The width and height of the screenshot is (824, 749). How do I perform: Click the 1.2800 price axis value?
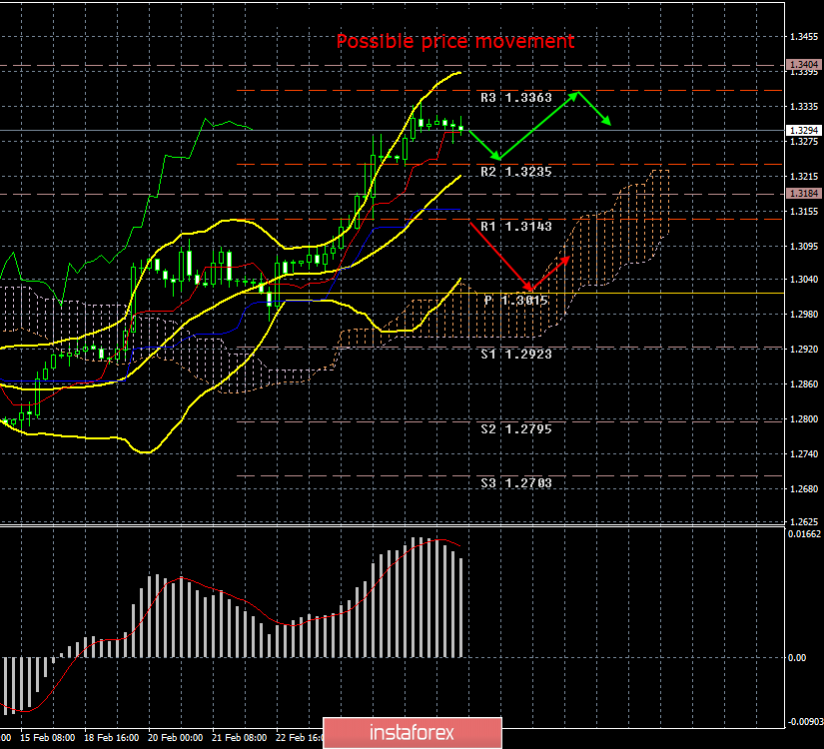[x=804, y=419]
